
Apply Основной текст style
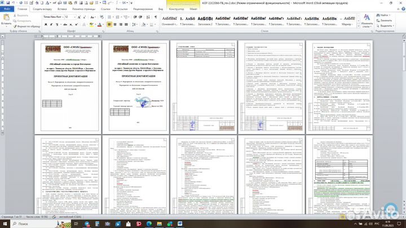[169, 21]
